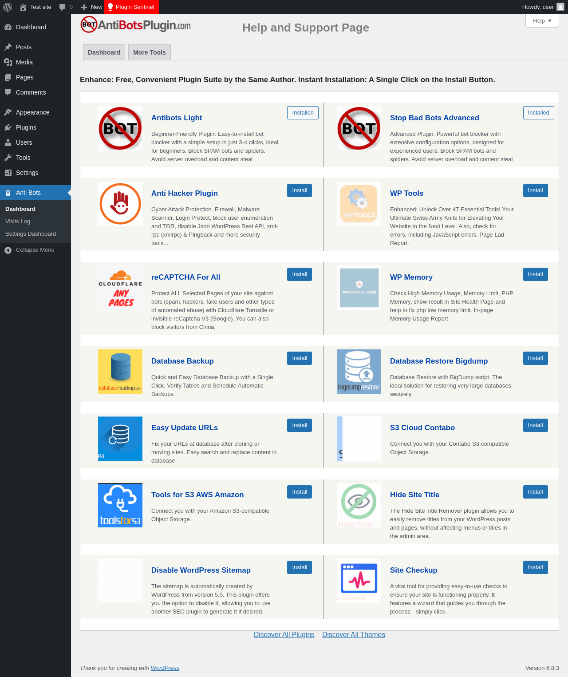Click the Appearance brush icon
Viewport: 568px width, 677px height.
[x=8, y=112]
